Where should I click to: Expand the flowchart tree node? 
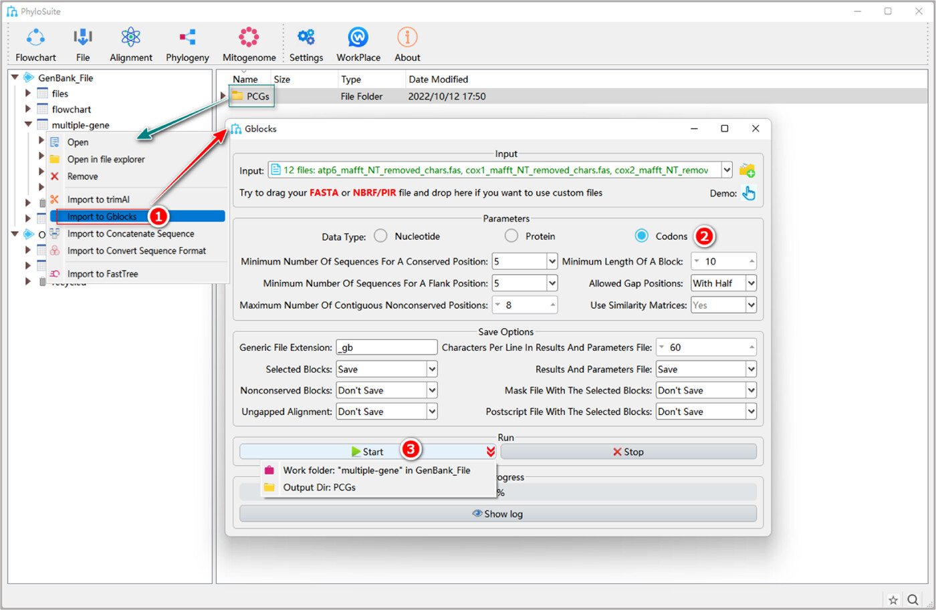[28, 109]
